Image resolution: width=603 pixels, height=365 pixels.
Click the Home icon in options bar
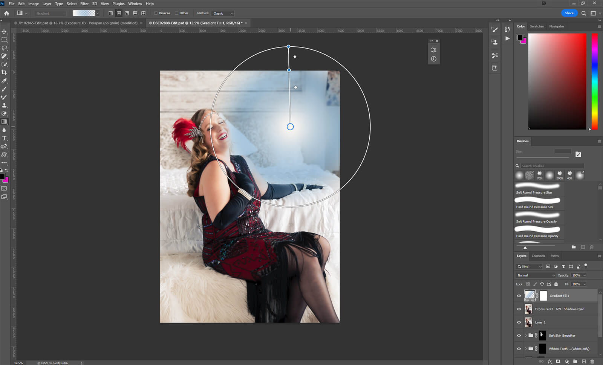[x=6, y=13]
